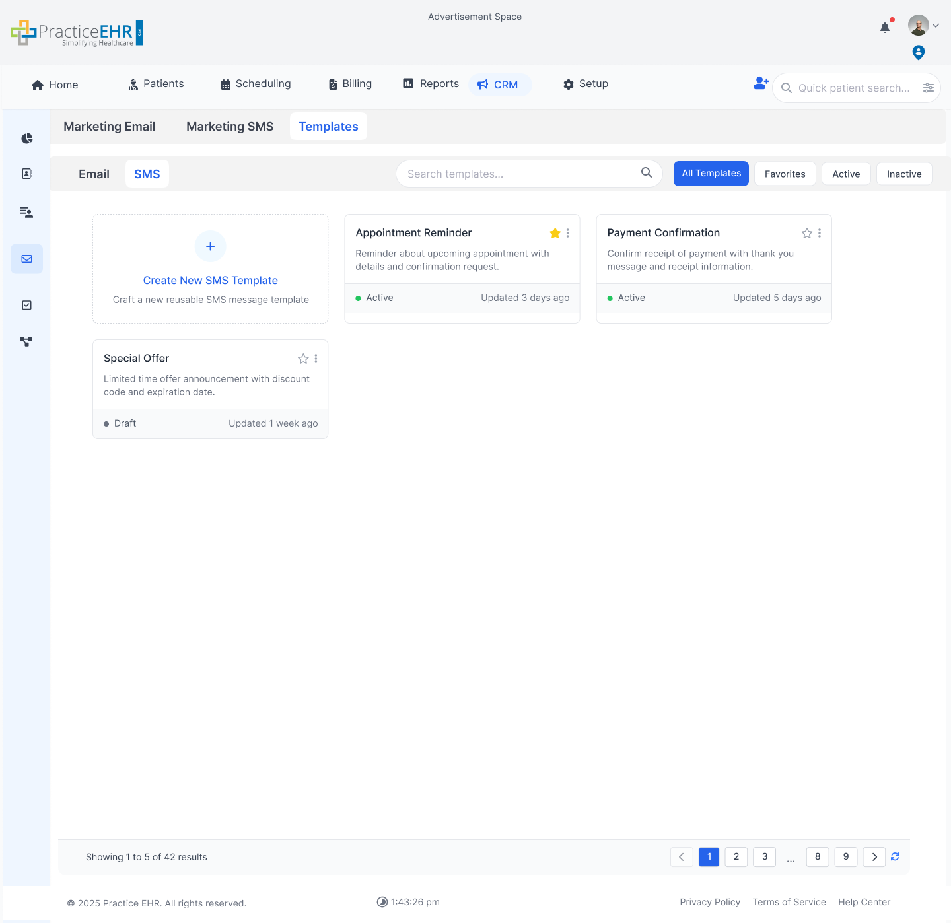Unfavorite the Appointment Reminder template star
Image resolution: width=951 pixels, height=923 pixels.
click(555, 233)
